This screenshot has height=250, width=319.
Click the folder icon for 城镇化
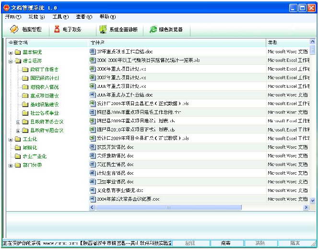click(x=18, y=148)
